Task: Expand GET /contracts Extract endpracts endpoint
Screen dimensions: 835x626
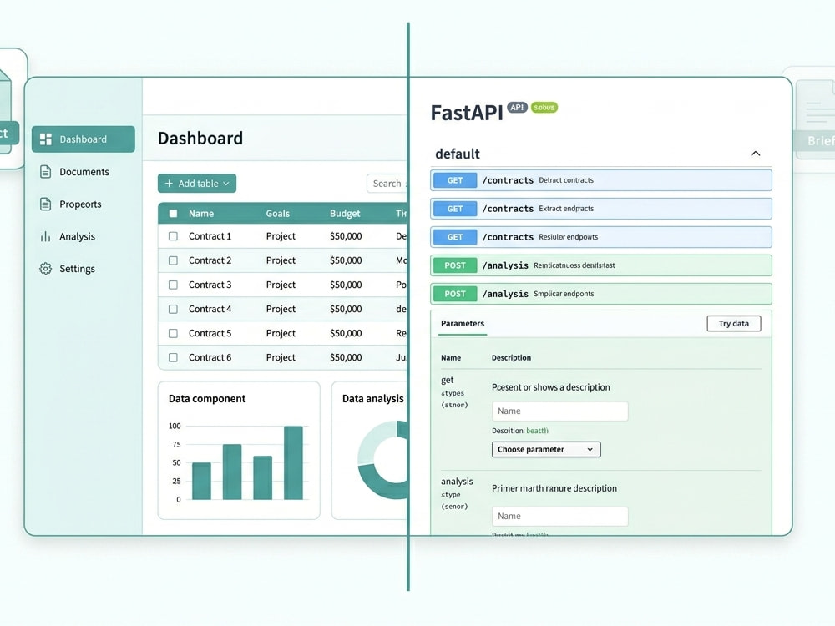Action: tap(600, 209)
